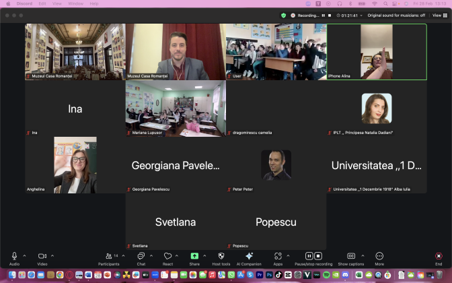This screenshot has height=283, width=452.
Task: Click Show captions button
Action: [351, 257]
